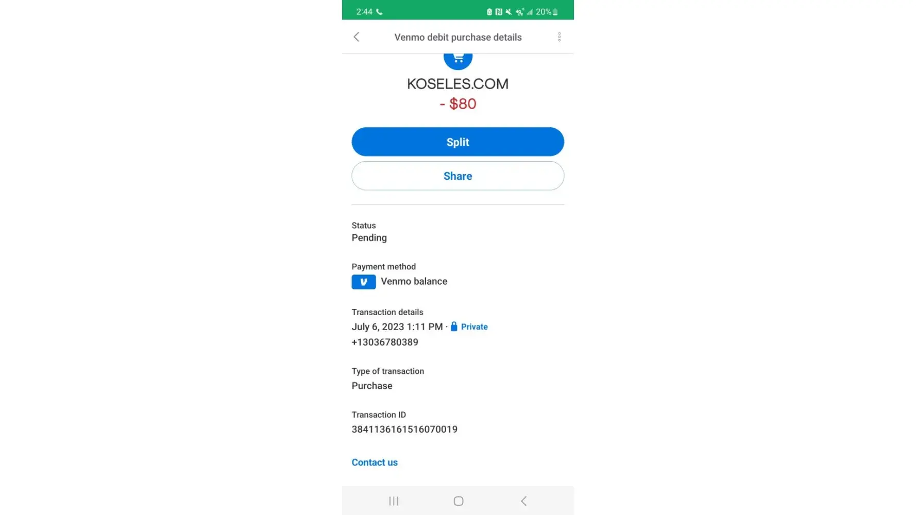Tap the phone call icon in status bar
This screenshot has height=515, width=916.
pos(379,12)
